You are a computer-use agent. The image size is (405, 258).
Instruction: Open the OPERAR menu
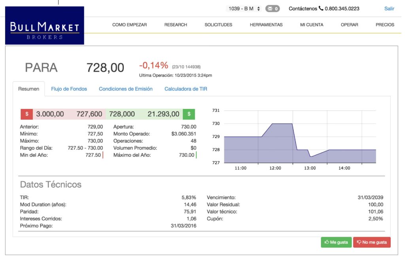(x=349, y=25)
